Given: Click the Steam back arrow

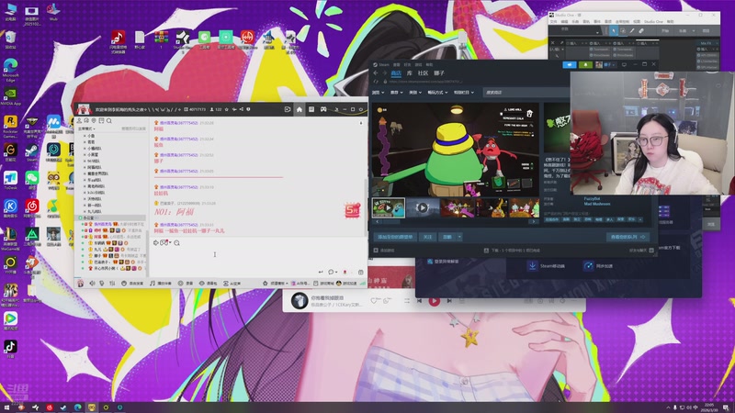Looking at the screenshot, I should click(376, 73).
